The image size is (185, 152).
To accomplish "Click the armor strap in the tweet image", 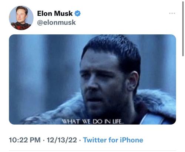I will [x=153, y=119].
